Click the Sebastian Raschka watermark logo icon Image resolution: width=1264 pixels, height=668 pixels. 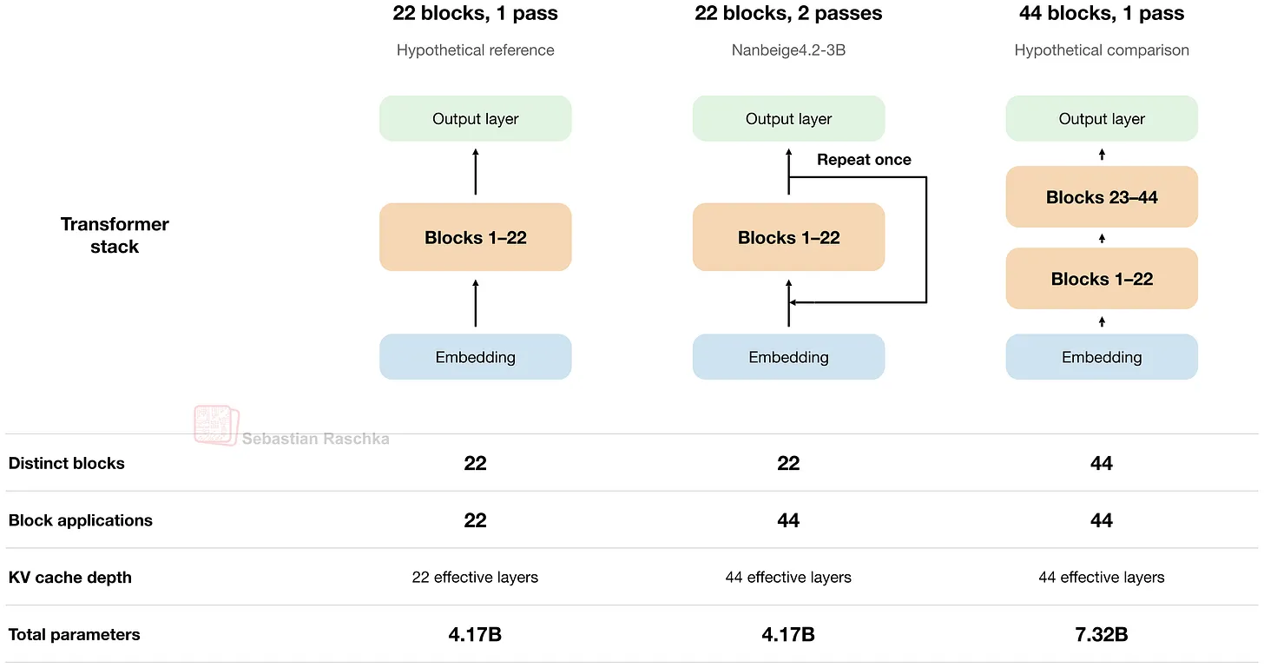pyautogui.click(x=215, y=426)
